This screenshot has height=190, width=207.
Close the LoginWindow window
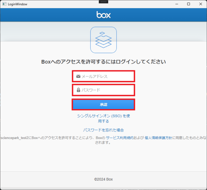tap(201, 4)
